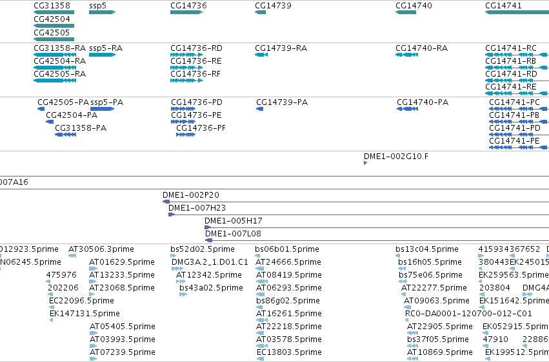The image size is (549, 362).
Task: Select EST label AT16261.5prime
Action: tap(288, 314)
